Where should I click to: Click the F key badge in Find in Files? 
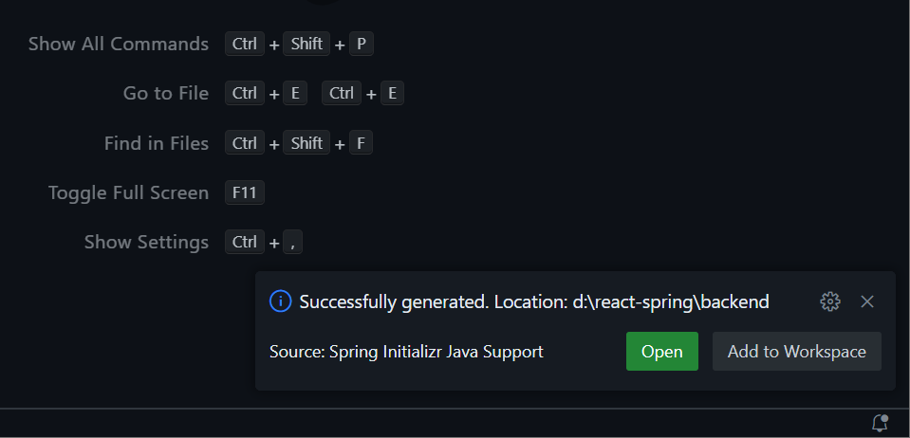coord(361,143)
